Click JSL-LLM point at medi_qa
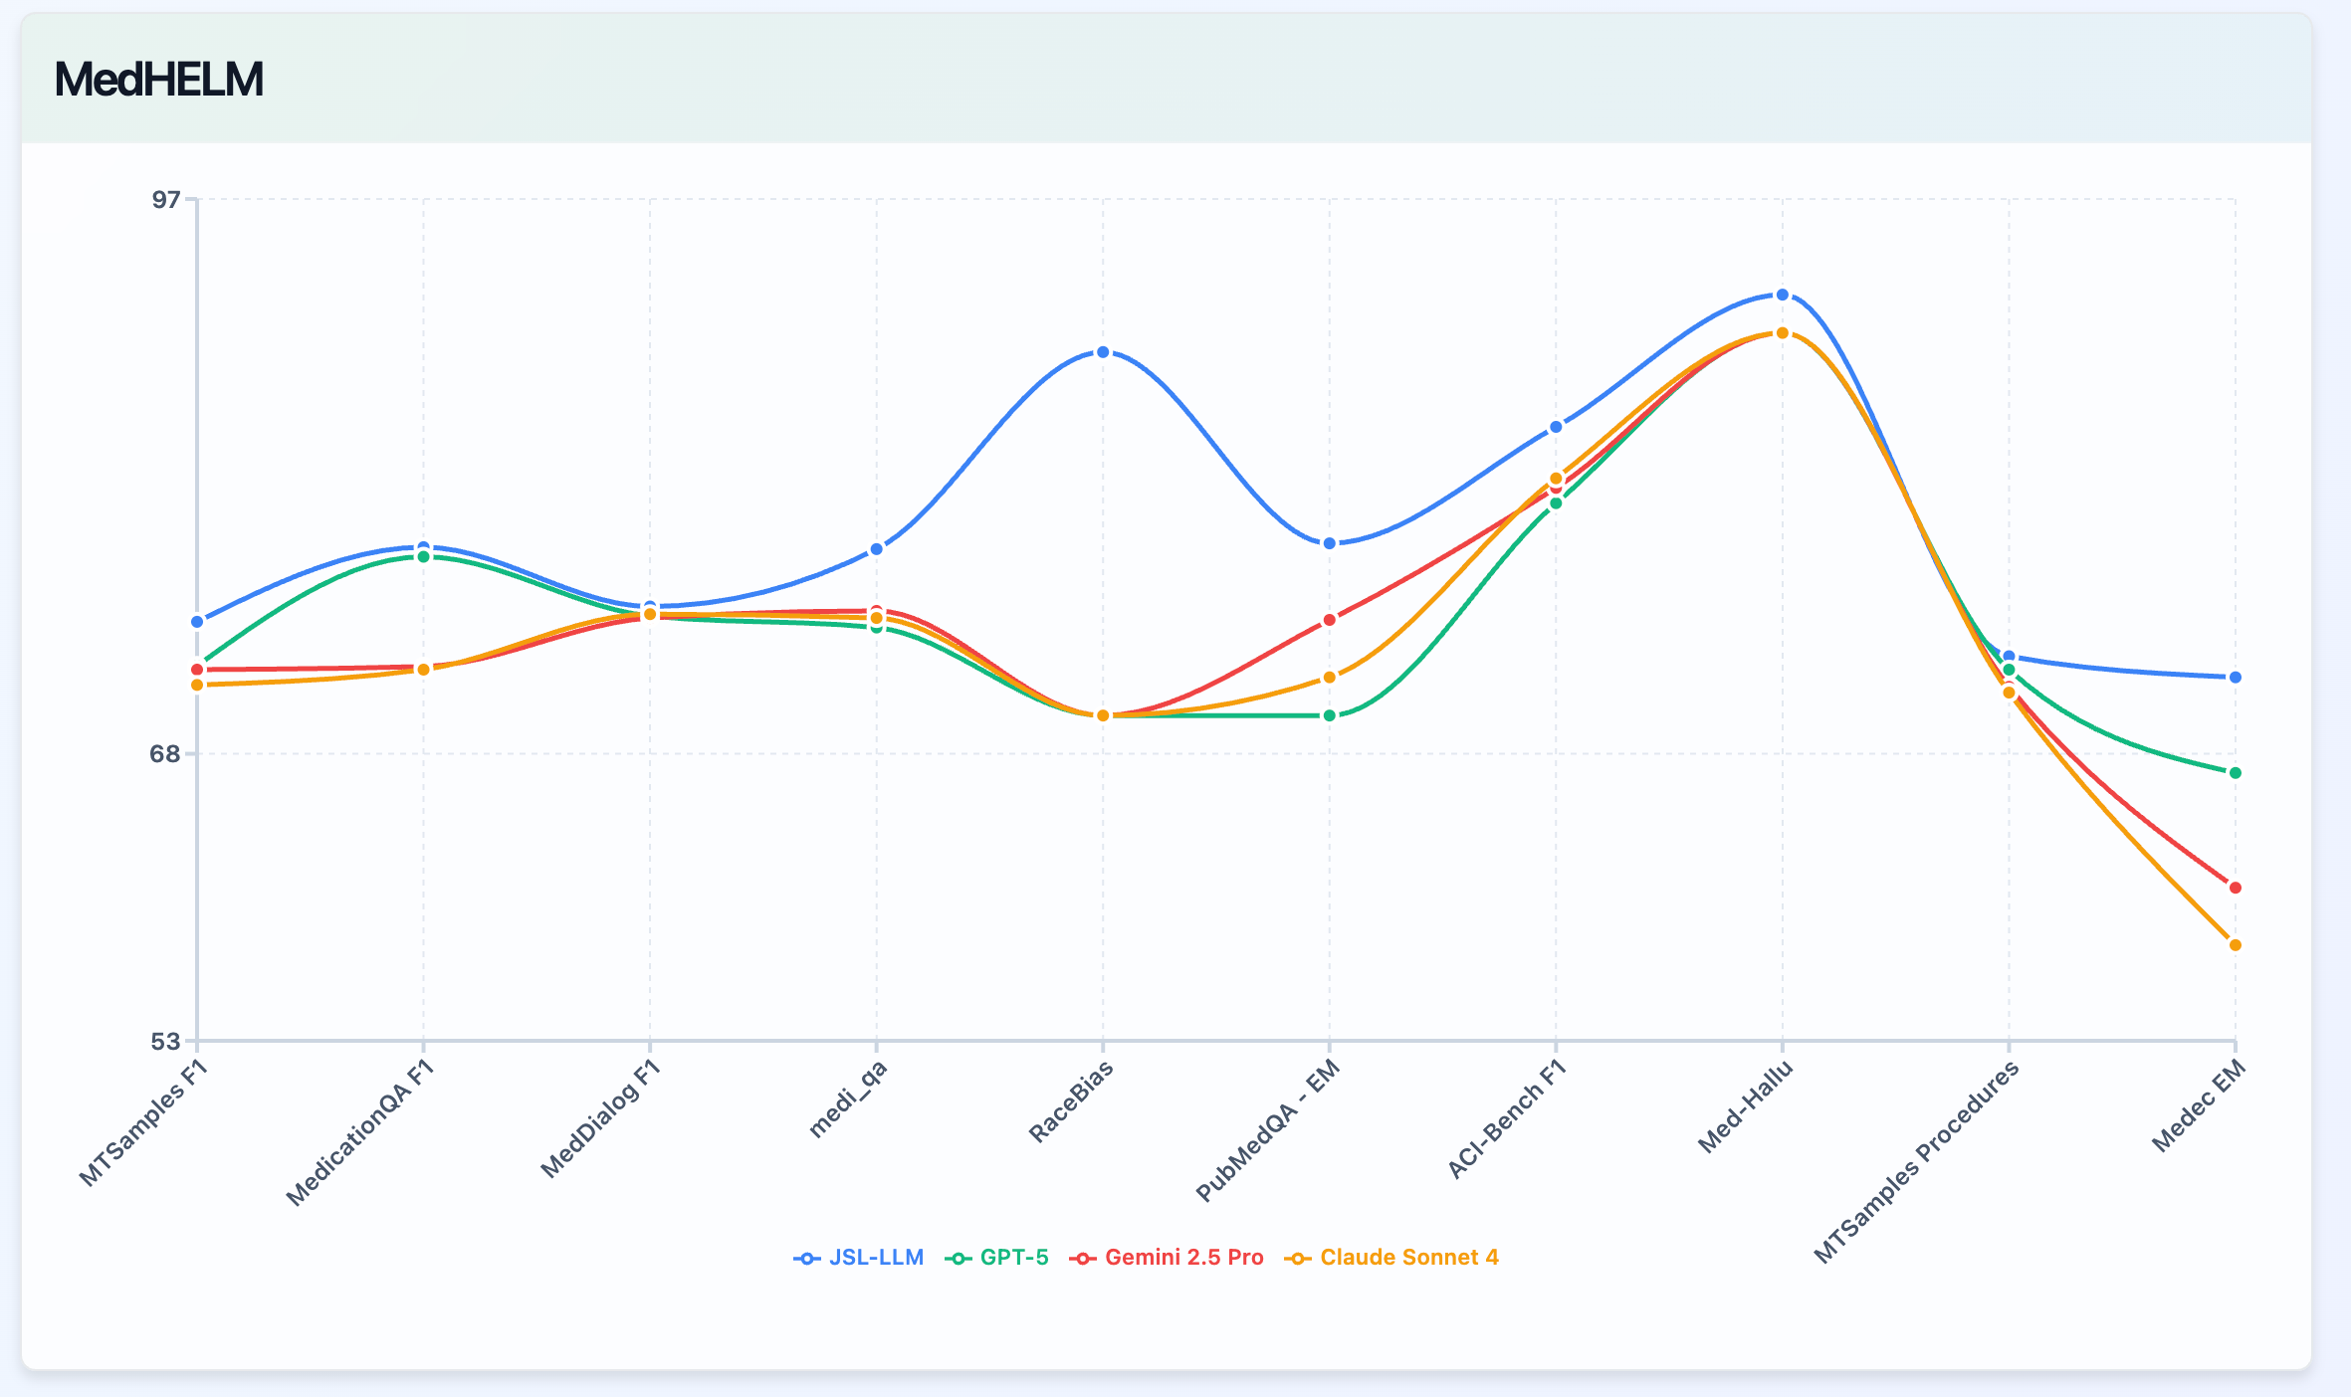Viewport: 2351px width, 1397px height. click(877, 549)
